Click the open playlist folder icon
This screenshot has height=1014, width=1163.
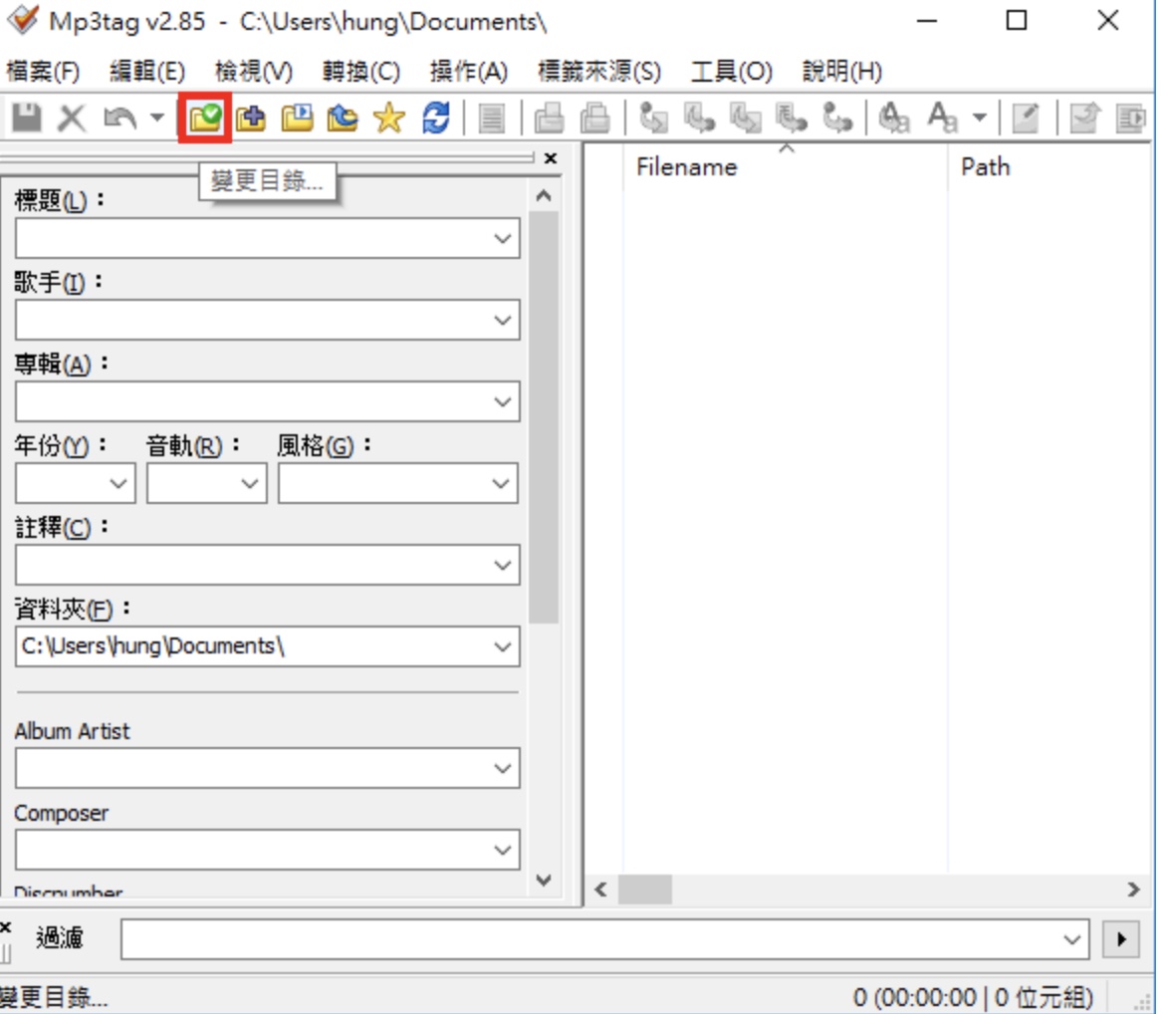[x=298, y=118]
